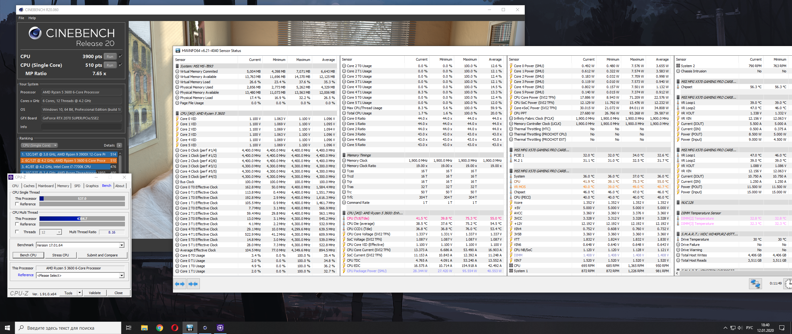Switch to the Mainboard tab in CPU-Z
The height and width of the screenshot is (334, 792).
click(46, 186)
